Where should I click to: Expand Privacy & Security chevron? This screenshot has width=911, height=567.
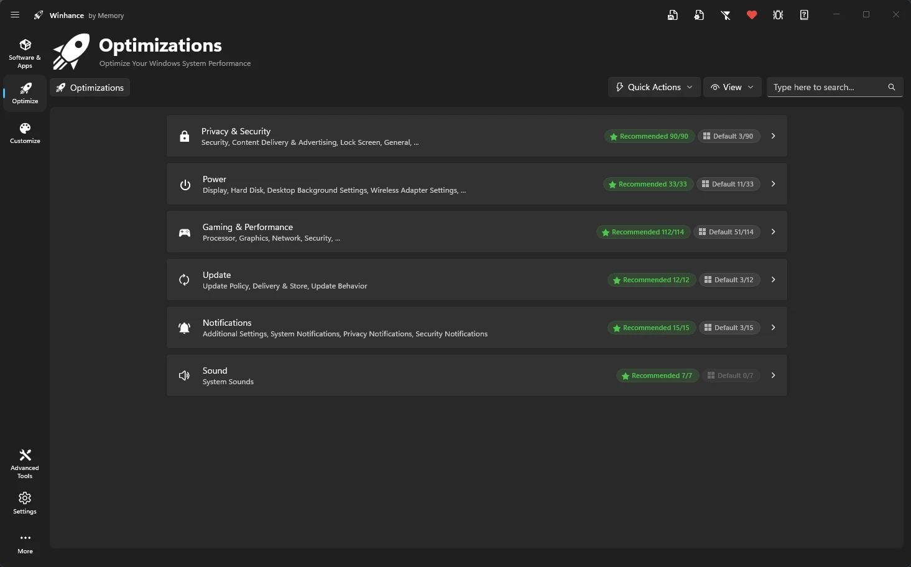773,136
